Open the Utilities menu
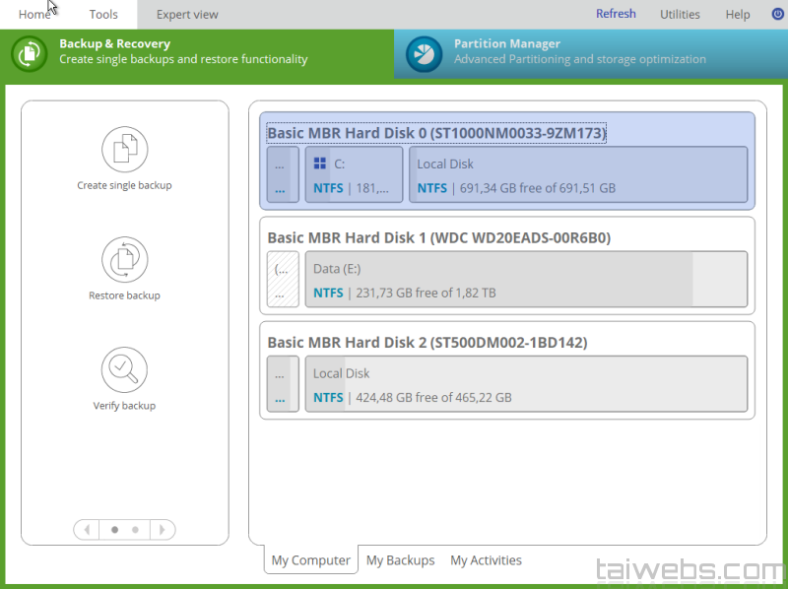 (x=680, y=15)
